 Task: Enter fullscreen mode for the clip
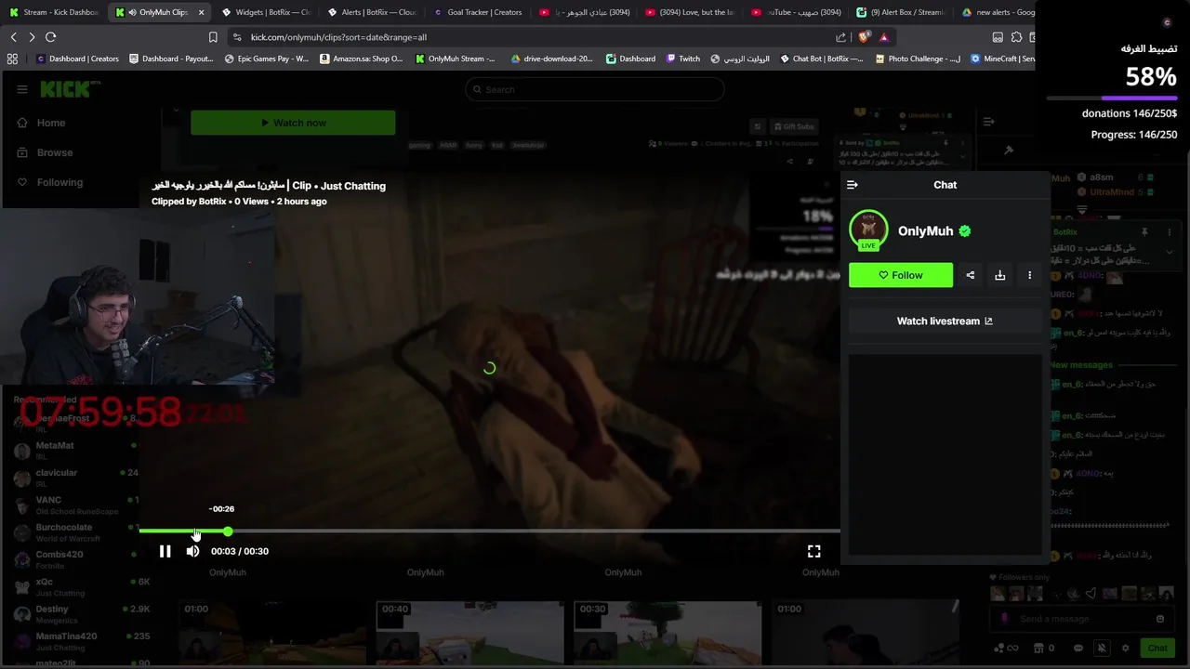pos(813,551)
